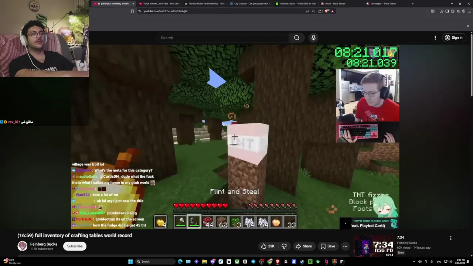Open more actions menu below video
The image size is (473, 266).
coord(345,246)
